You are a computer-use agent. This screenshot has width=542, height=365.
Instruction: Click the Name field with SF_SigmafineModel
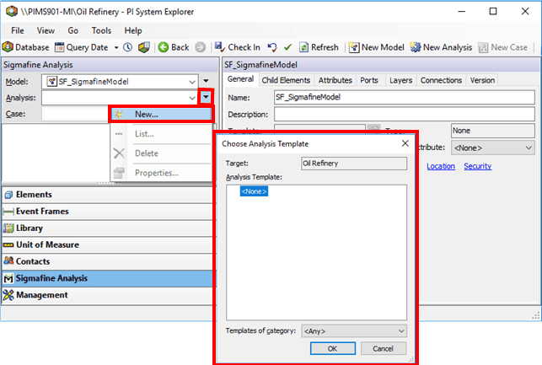(405, 98)
